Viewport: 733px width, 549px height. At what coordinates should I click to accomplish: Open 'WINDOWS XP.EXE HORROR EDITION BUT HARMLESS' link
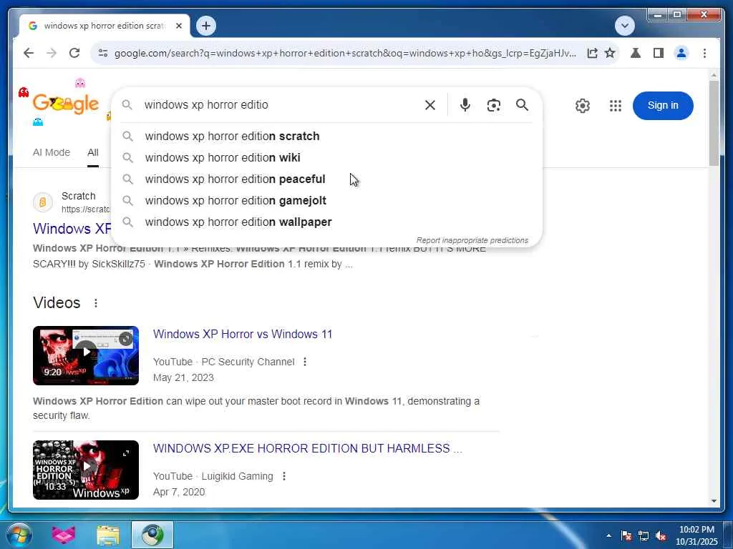click(x=308, y=449)
